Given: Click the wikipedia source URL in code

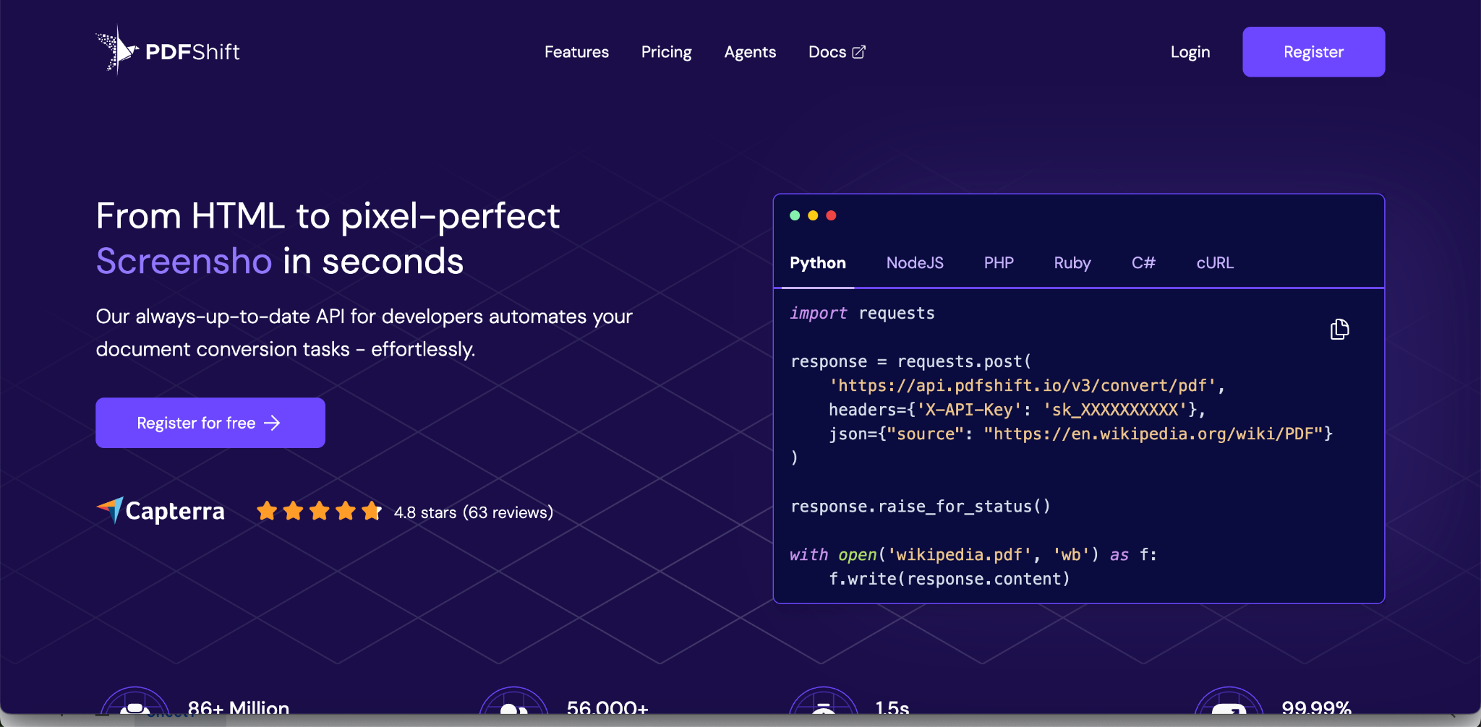Looking at the screenshot, I should point(1153,434).
